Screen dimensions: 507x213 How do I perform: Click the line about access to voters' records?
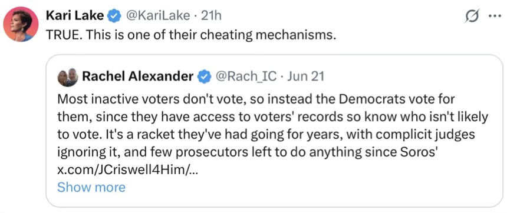point(272,117)
